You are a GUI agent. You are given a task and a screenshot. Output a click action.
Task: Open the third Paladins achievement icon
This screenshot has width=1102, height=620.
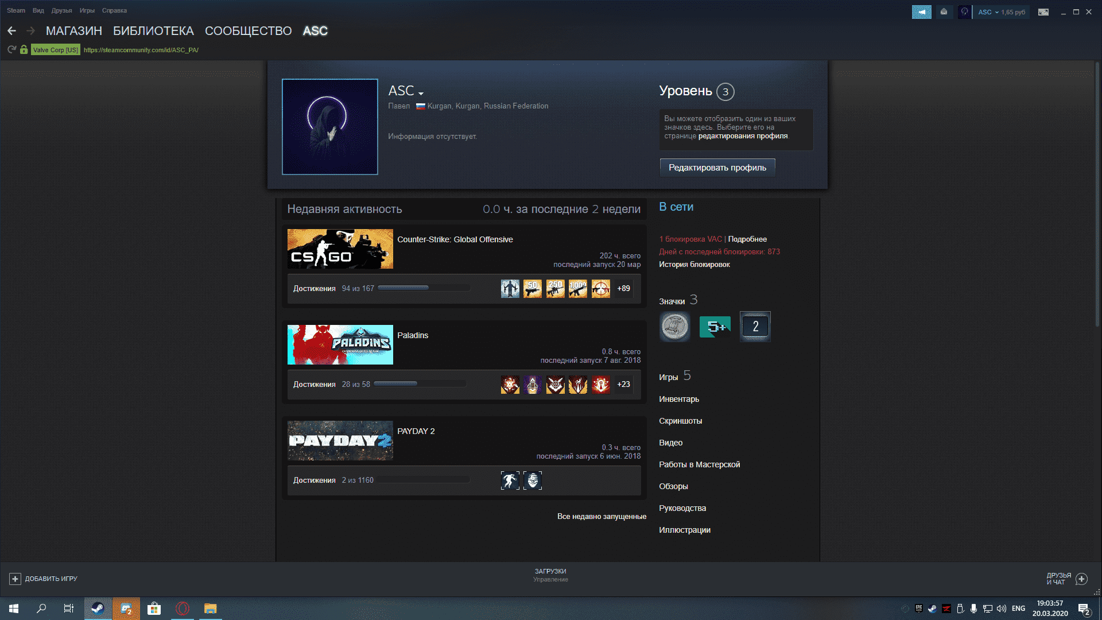[x=555, y=385]
